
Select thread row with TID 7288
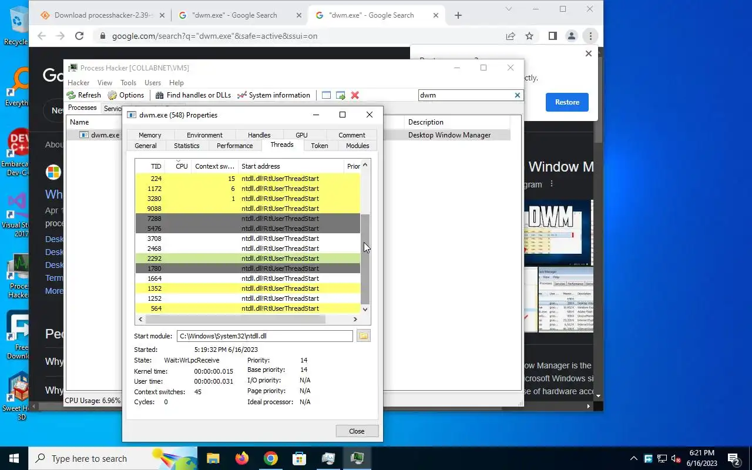pos(247,219)
